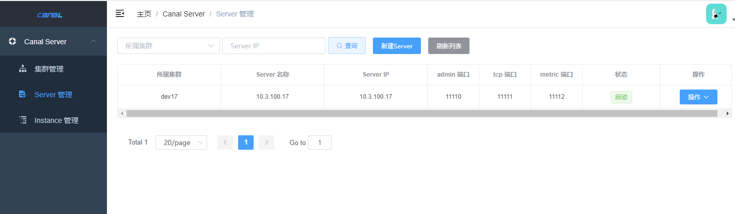The image size is (735, 214).
Task: Focus the Server IP input field
Action: tap(273, 46)
